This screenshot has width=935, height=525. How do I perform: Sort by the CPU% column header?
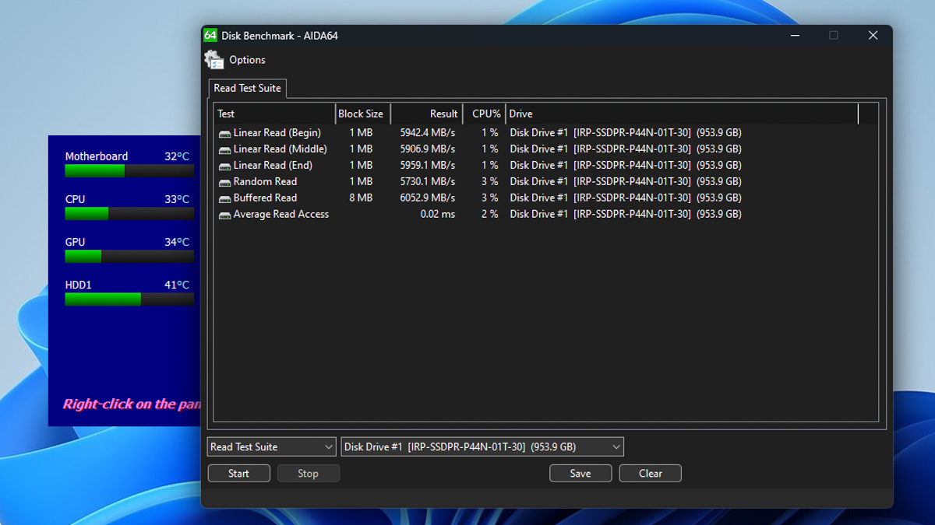[x=485, y=114]
